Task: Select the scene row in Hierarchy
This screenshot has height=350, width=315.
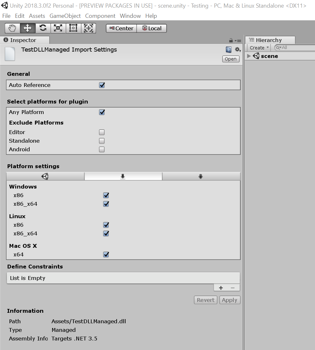Action: (280, 56)
